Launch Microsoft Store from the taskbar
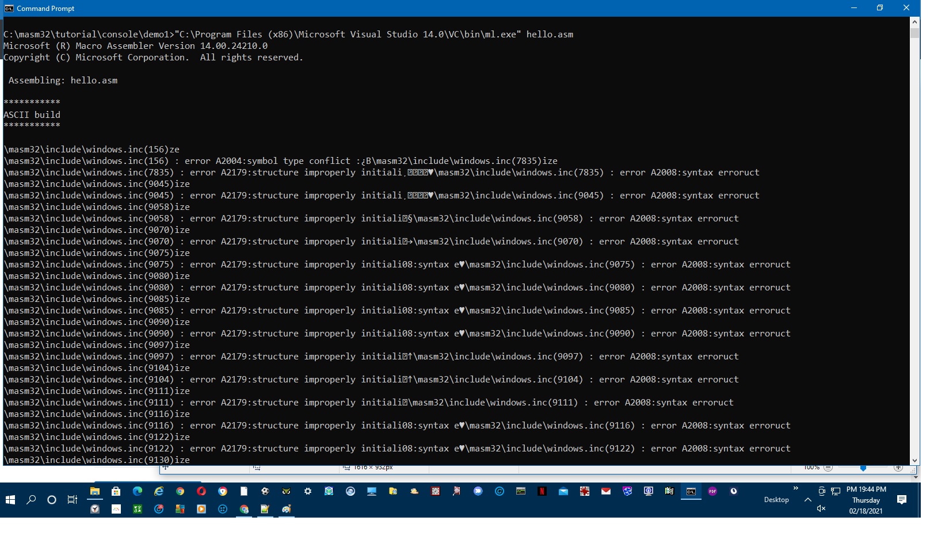Viewport: 930px width, 536px height. pyautogui.click(x=116, y=491)
